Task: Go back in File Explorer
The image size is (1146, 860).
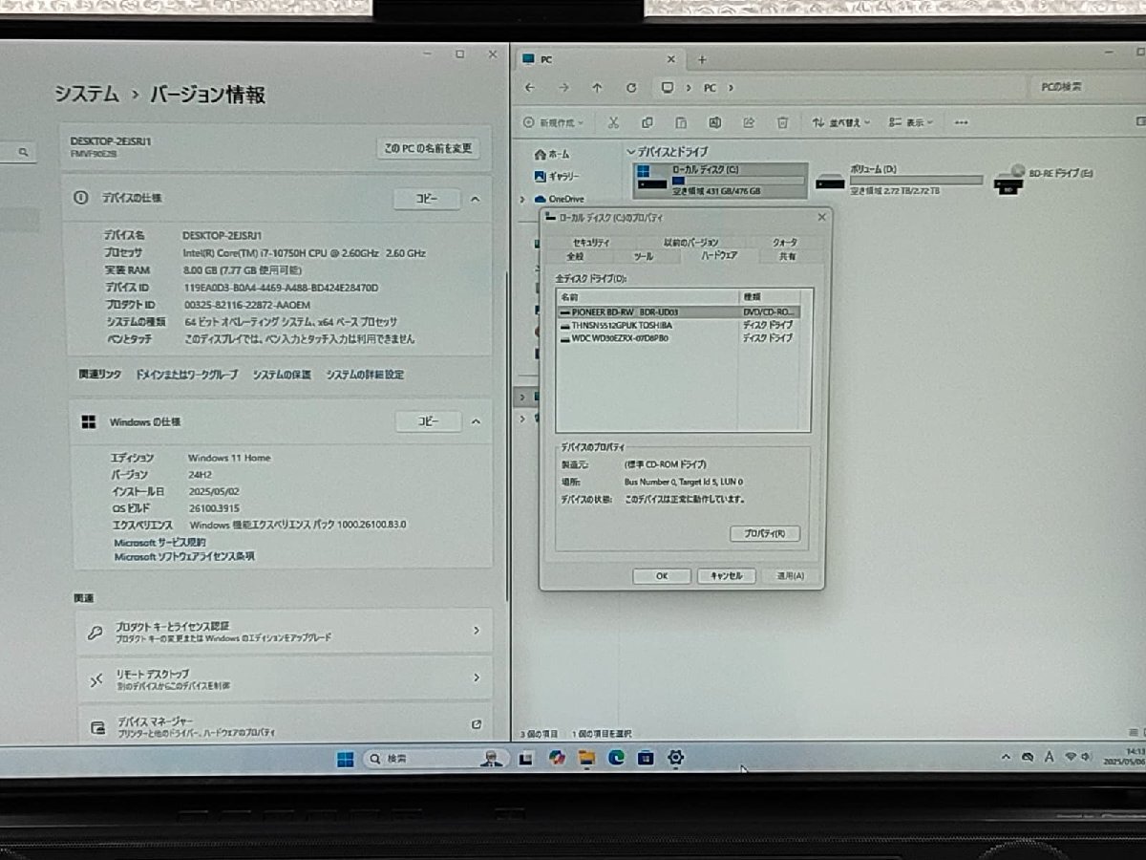Action: coord(530,88)
